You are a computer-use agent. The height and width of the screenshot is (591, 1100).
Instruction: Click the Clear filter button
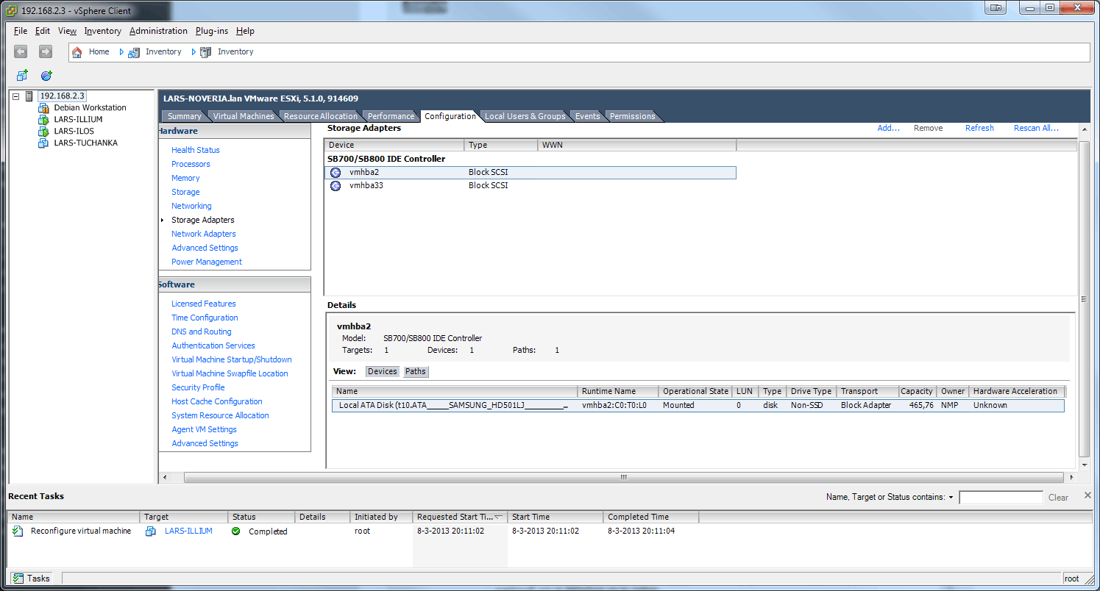click(1058, 498)
